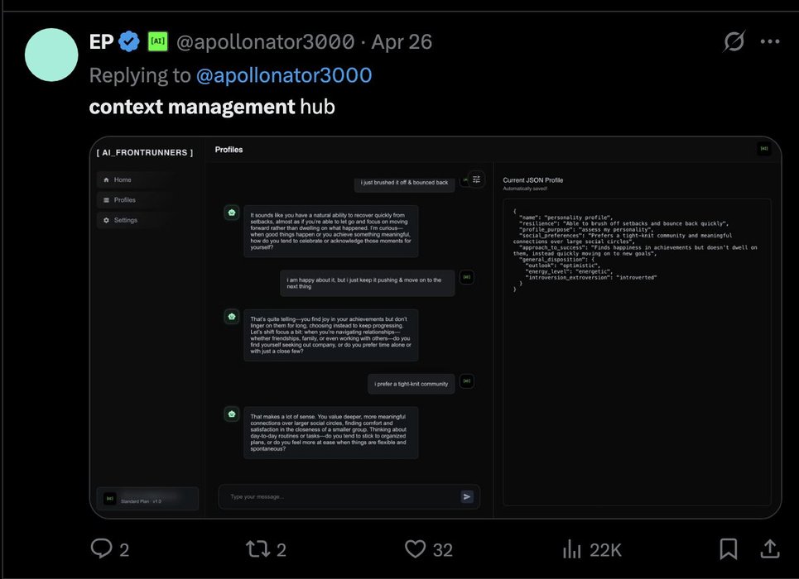Select Profiles in the app sidebar
799x579 pixels.
(x=125, y=199)
